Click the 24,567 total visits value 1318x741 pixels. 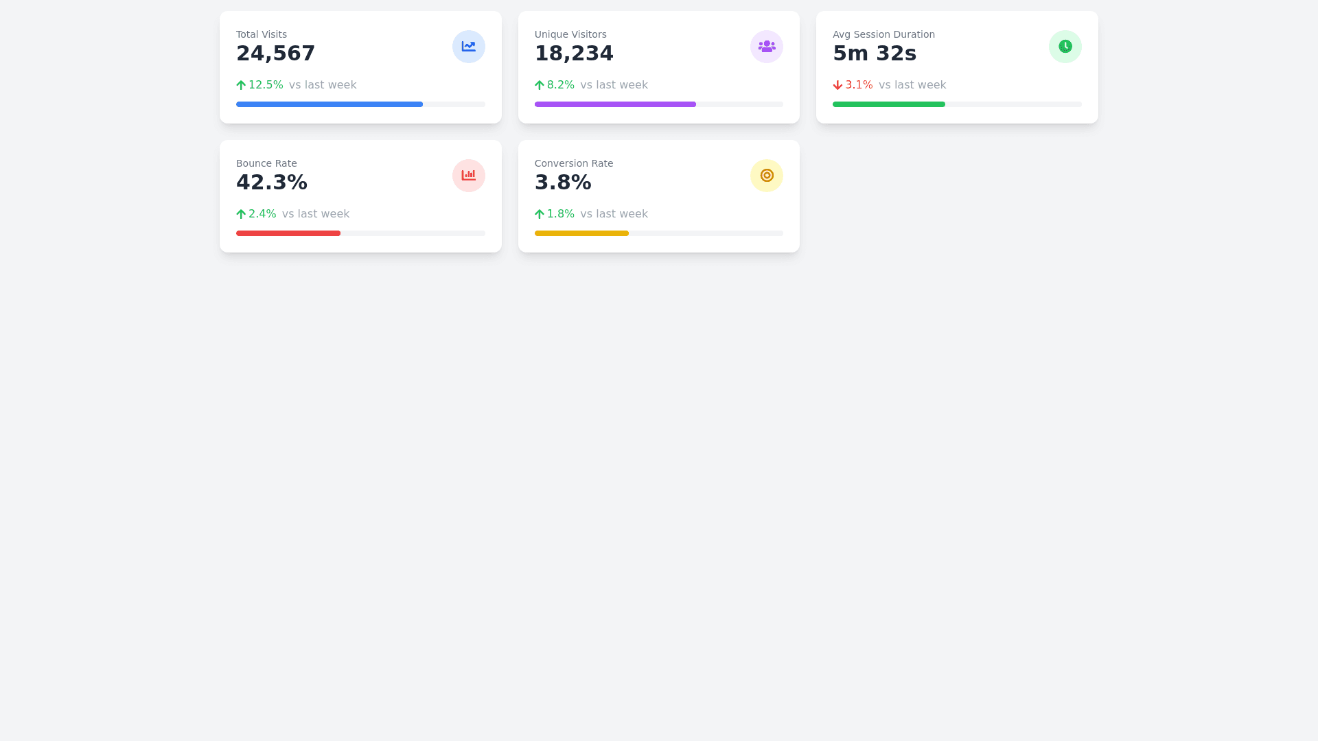coord(275,54)
